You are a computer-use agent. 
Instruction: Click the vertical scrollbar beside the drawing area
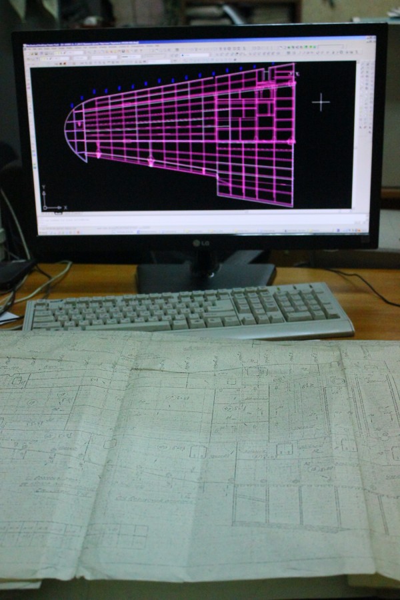(x=354, y=133)
